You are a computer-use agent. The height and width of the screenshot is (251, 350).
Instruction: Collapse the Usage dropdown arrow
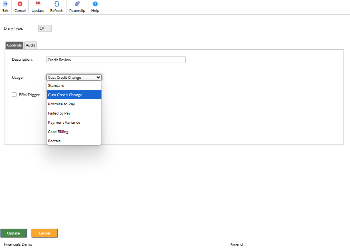[98, 78]
